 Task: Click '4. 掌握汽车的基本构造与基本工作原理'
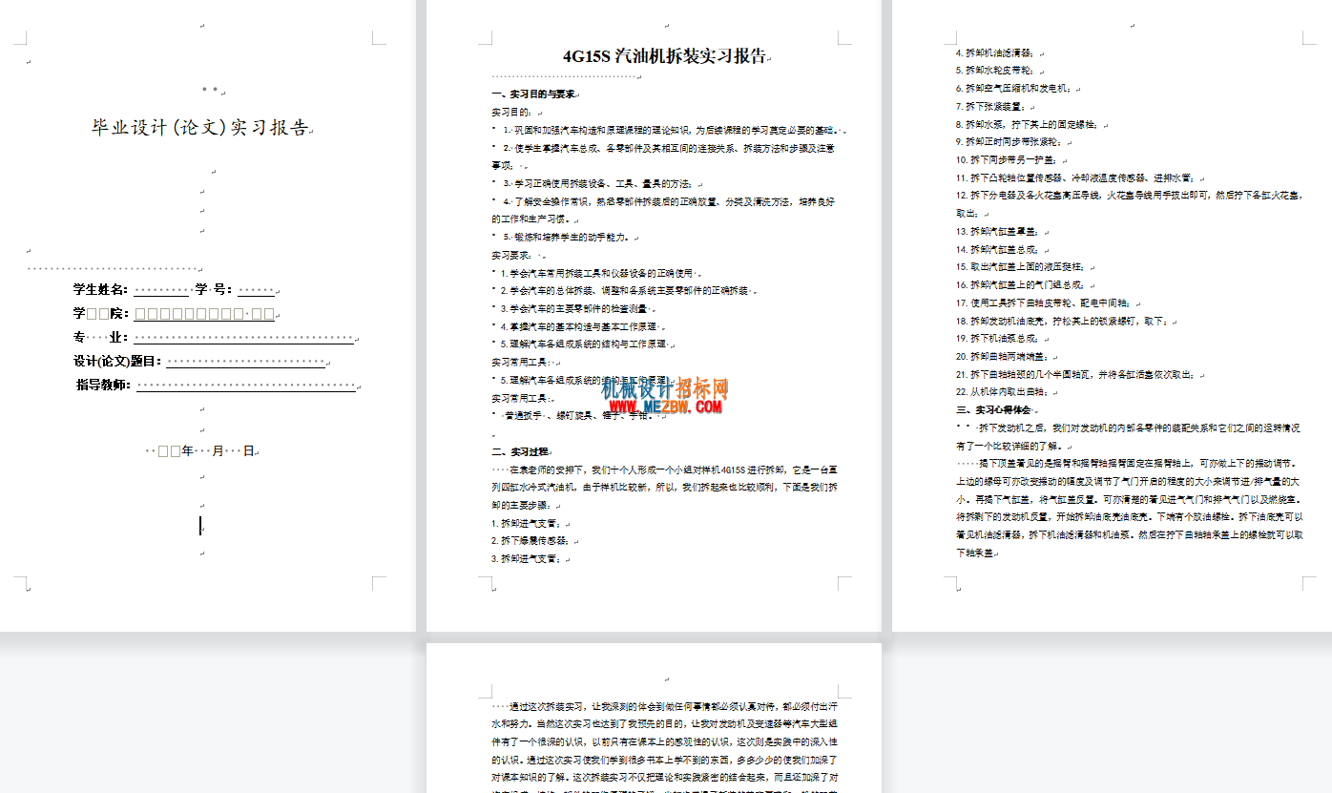click(x=579, y=325)
